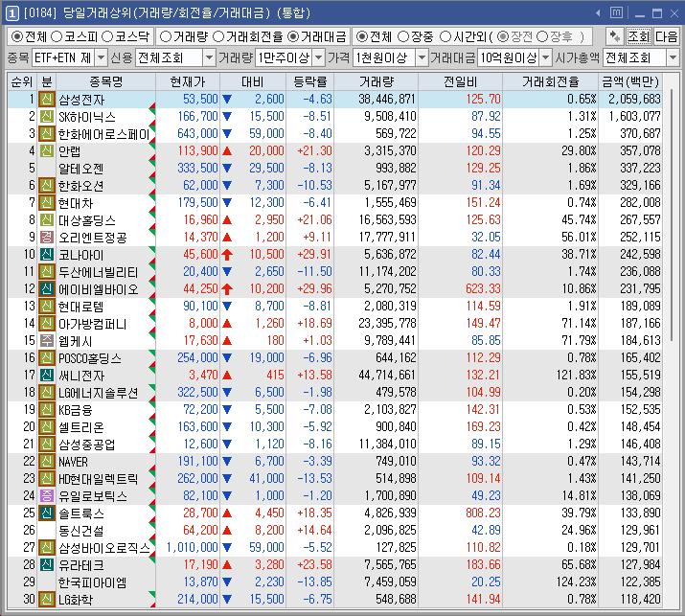Click the 조회 search button
Screen dimensions: 685x616
pos(639,36)
